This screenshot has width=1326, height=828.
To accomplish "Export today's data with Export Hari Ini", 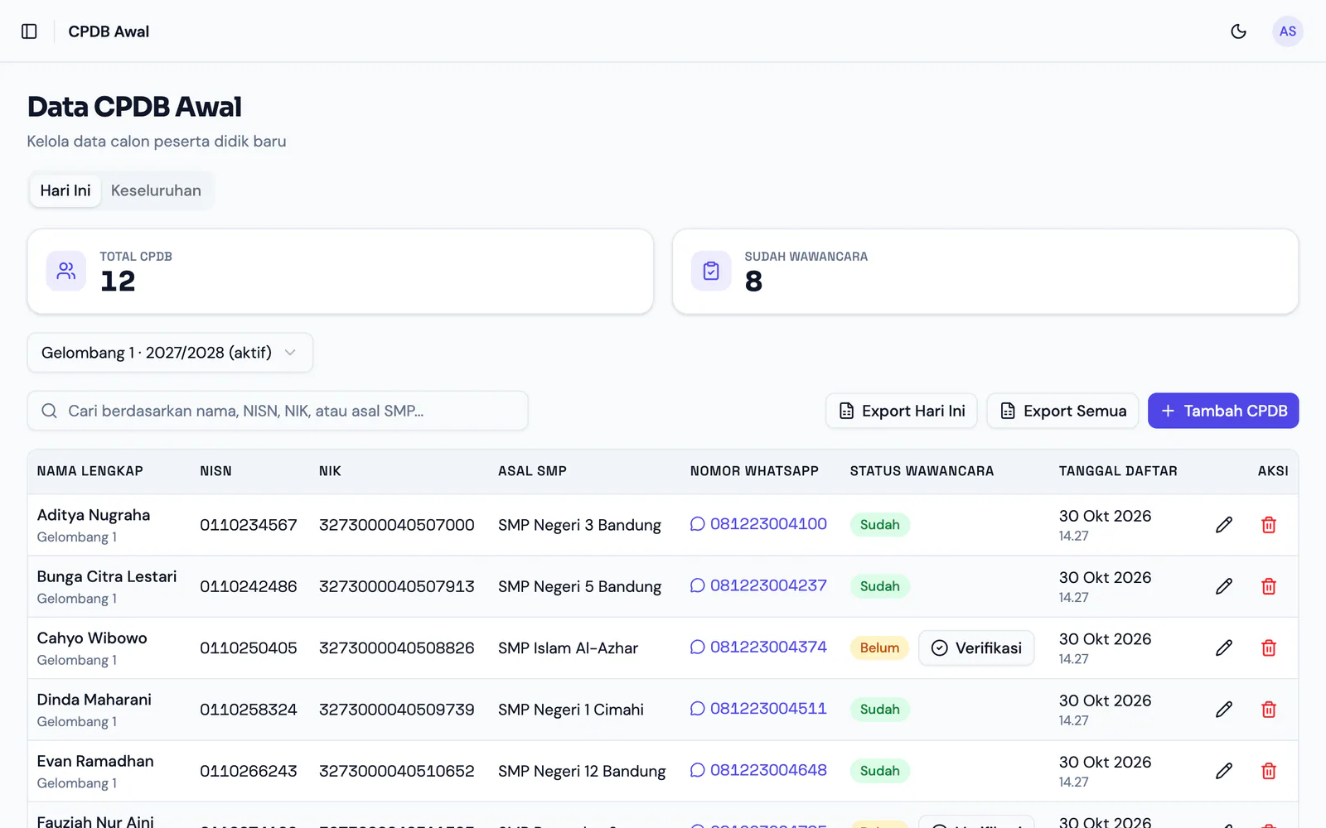I will pos(902,411).
